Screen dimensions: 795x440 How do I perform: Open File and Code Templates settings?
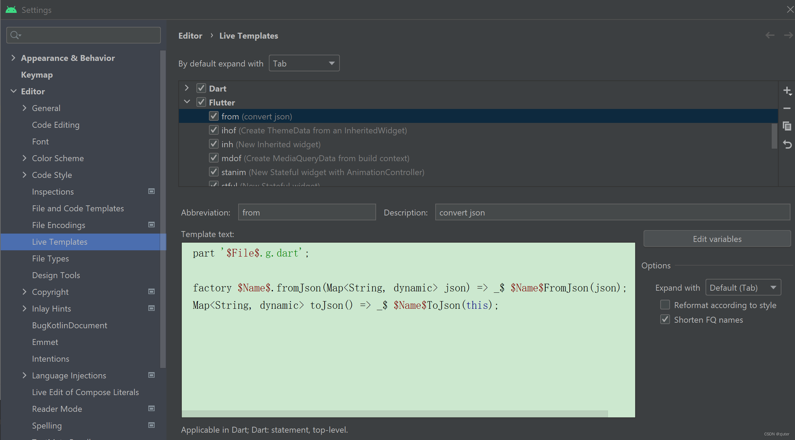pos(78,208)
